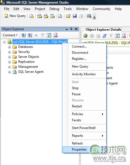Click the Print icon in toolbar
The image size is (130, 165).
[x=81, y=16]
